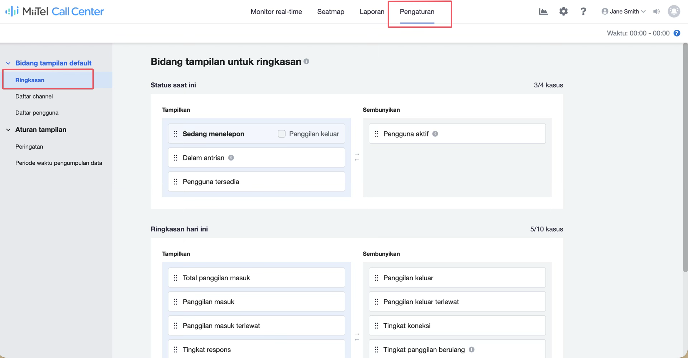The height and width of the screenshot is (358, 688).
Task: Click swap arrows in Status saat ini
Action: (357, 157)
